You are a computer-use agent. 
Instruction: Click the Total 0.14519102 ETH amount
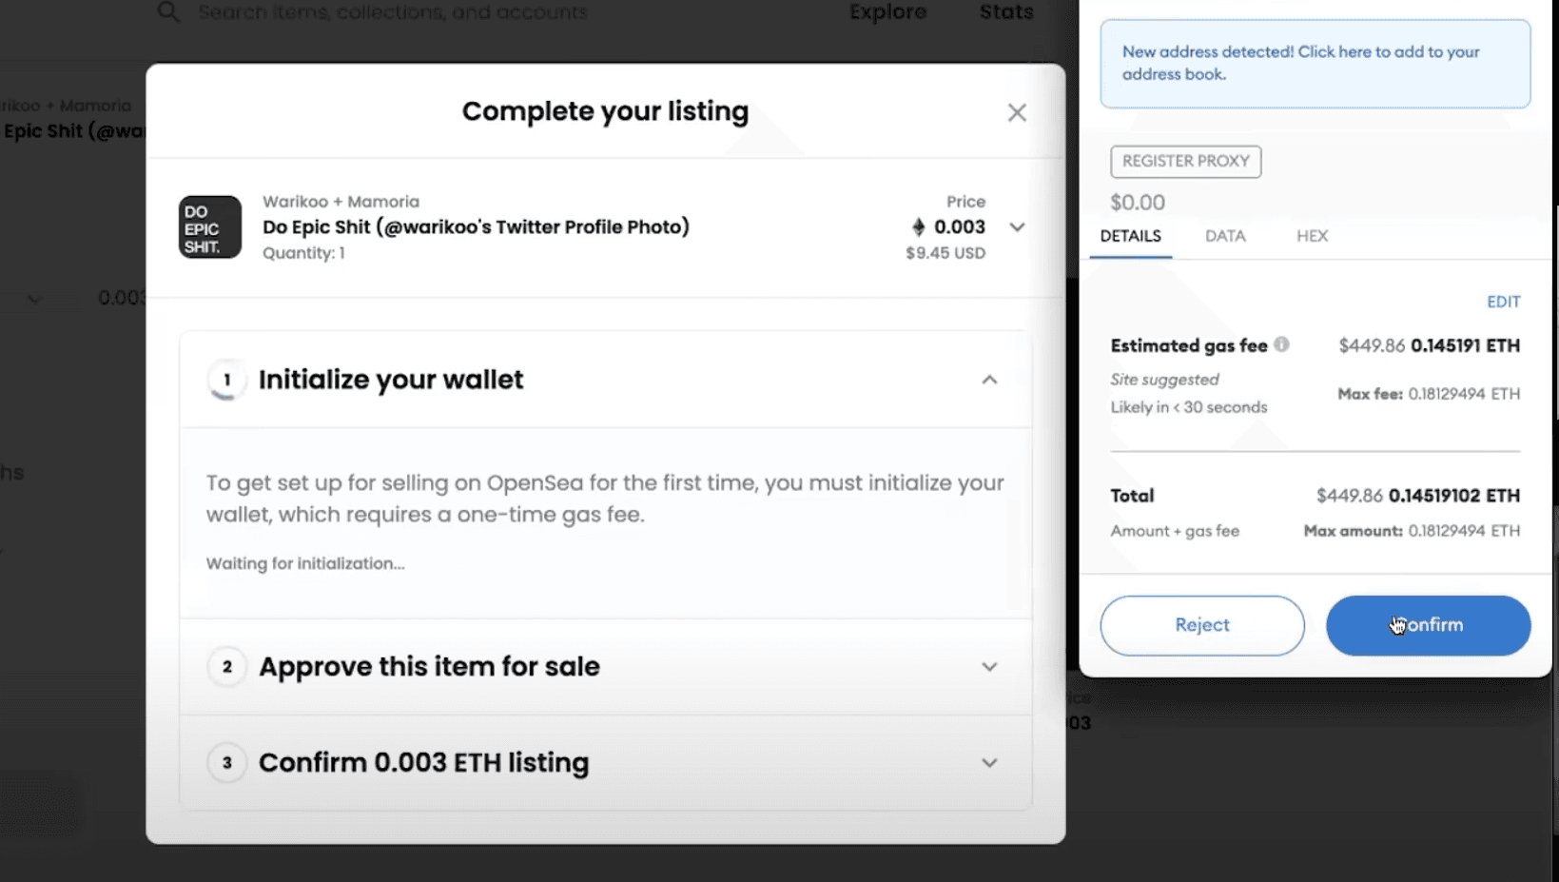click(1454, 496)
